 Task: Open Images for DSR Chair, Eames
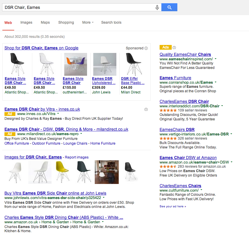33,157
